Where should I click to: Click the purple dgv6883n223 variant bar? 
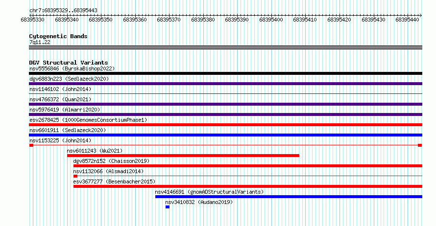(225, 84)
